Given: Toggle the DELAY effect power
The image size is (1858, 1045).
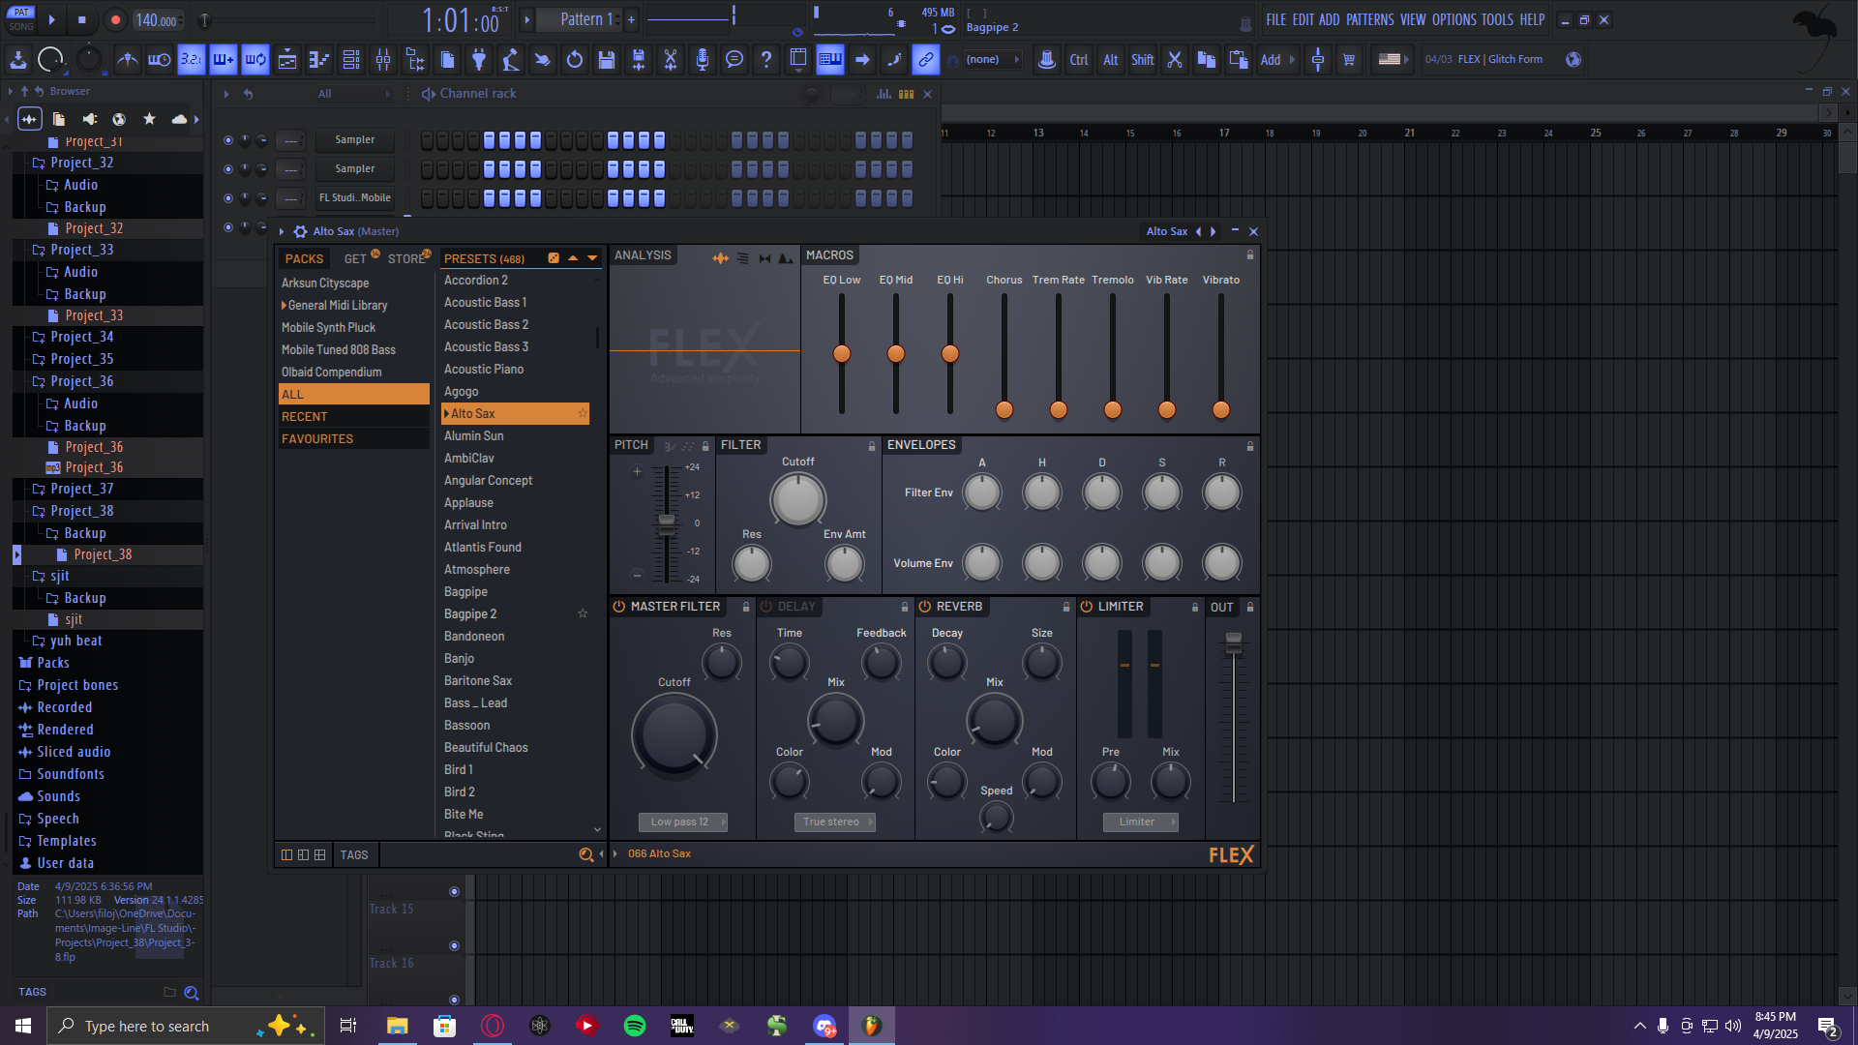Looking at the screenshot, I should (766, 607).
